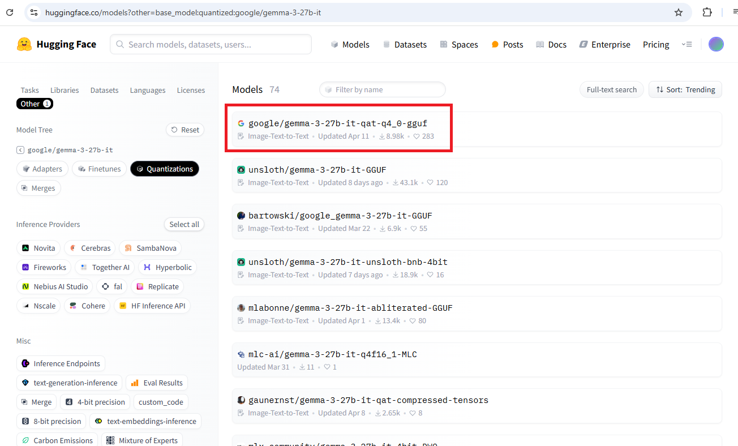Image resolution: width=738 pixels, height=446 pixels.
Task: Deselect the Quantizations filter
Action: (165, 169)
